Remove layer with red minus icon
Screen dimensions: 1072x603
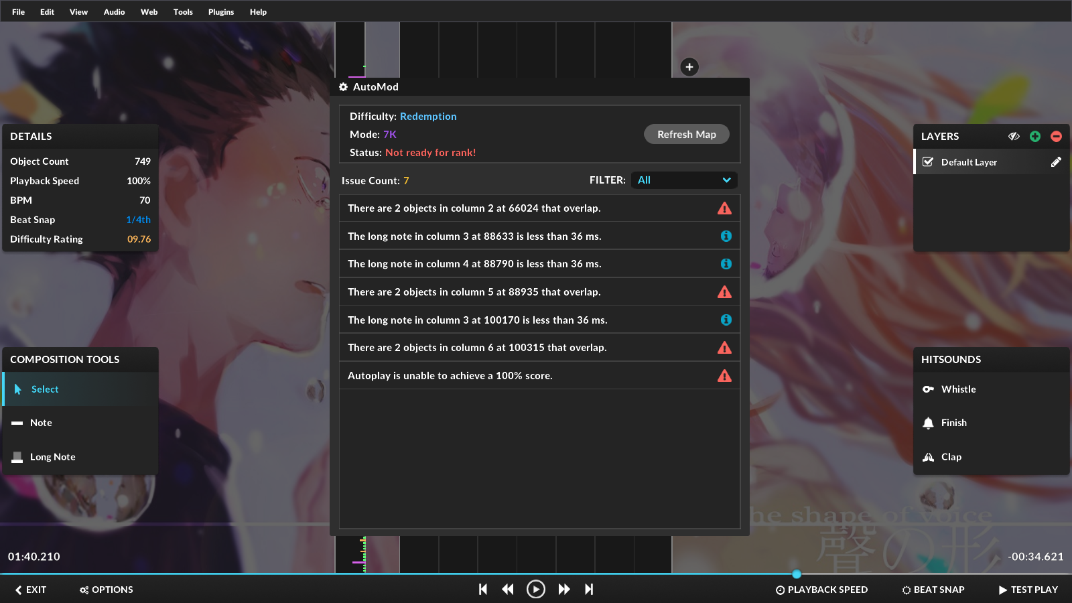click(x=1057, y=136)
